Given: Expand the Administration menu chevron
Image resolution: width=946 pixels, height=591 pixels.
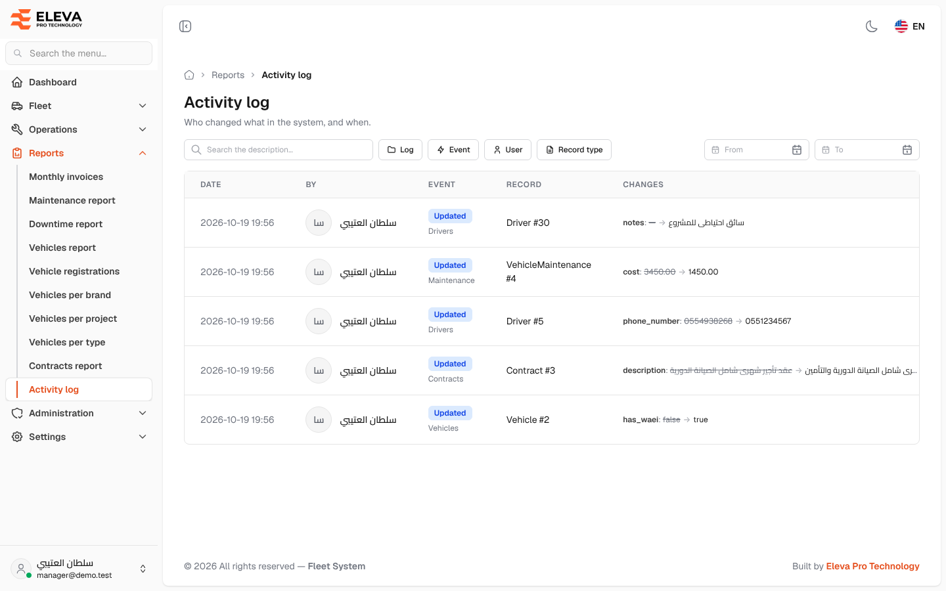Looking at the screenshot, I should point(143,413).
